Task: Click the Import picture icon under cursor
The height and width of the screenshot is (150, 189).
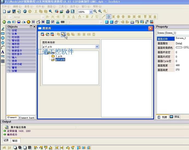Action: point(63,34)
